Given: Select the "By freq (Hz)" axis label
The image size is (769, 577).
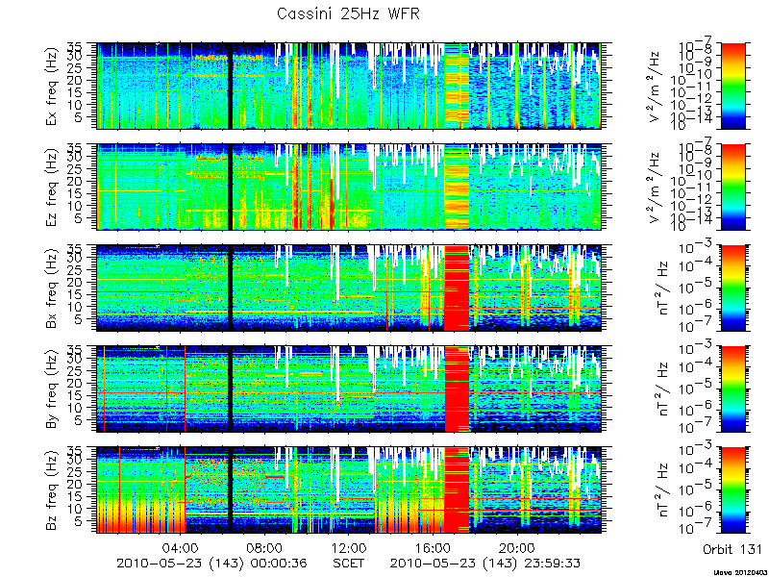Looking at the screenshot, I should pos(52,389).
